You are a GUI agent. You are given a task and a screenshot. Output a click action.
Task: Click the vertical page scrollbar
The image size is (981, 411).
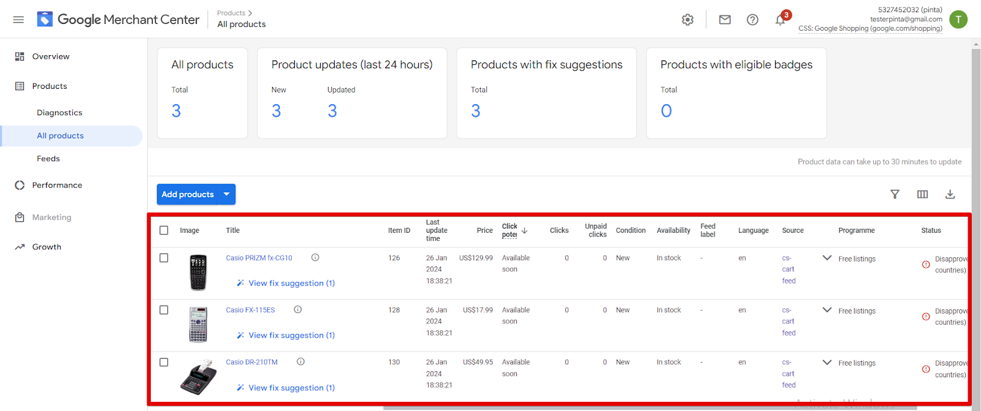pos(976,227)
